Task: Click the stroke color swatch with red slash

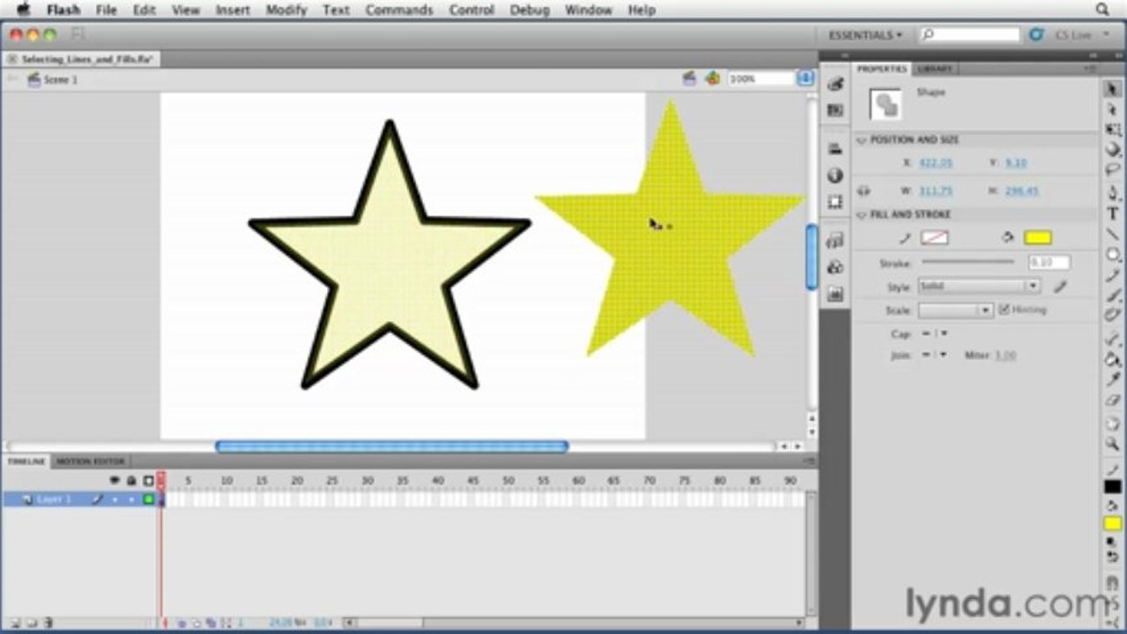Action: coord(934,238)
